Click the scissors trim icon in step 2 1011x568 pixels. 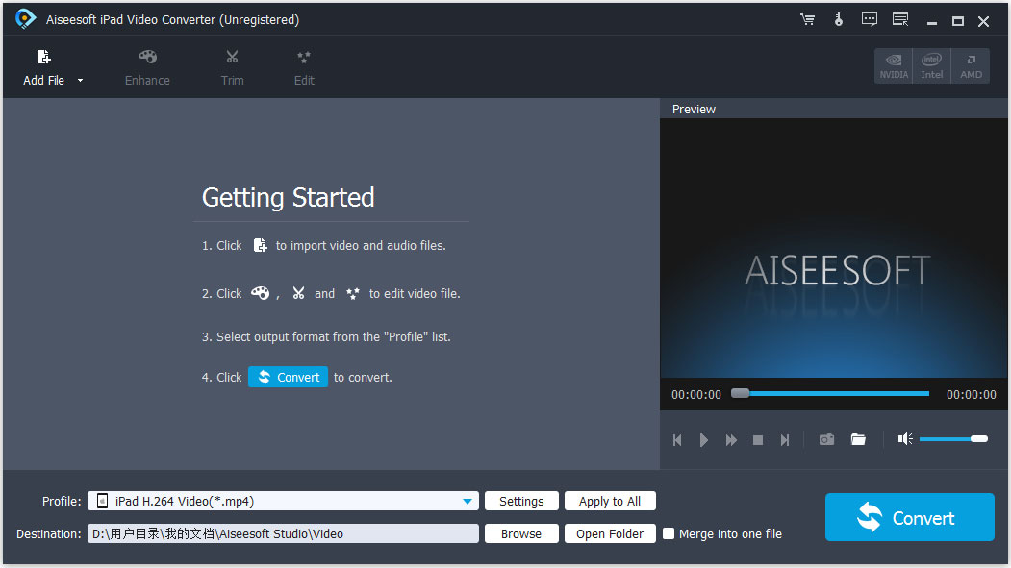(298, 293)
